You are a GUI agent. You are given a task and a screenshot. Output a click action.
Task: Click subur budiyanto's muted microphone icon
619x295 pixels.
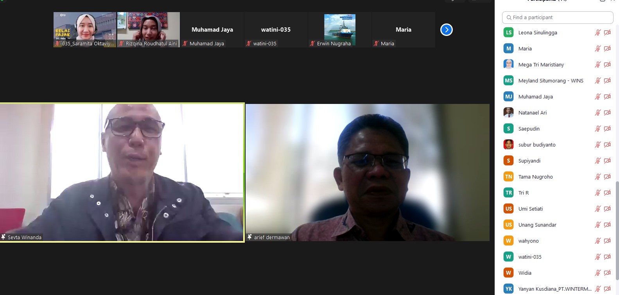(x=597, y=145)
